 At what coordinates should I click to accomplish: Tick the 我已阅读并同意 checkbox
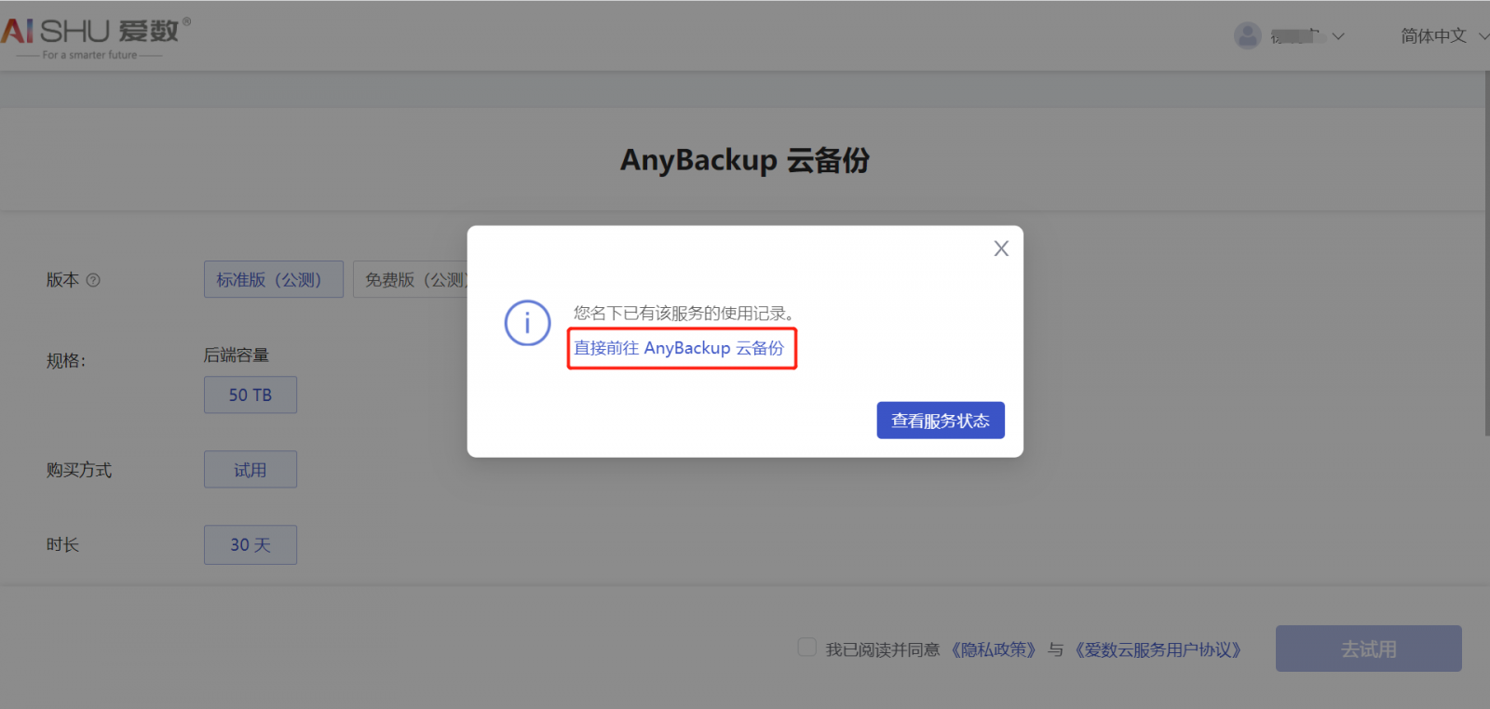pyautogui.click(x=807, y=647)
